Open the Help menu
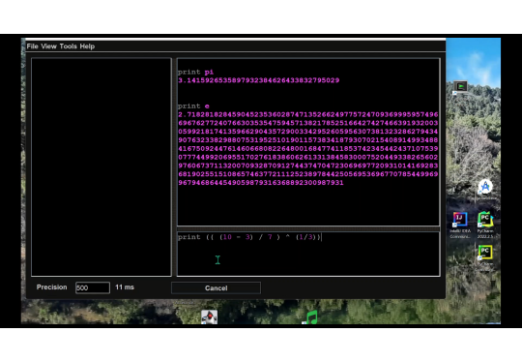Image resolution: width=522 pixels, height=362 pixels. pyautogui.click(x=87, y=46)
